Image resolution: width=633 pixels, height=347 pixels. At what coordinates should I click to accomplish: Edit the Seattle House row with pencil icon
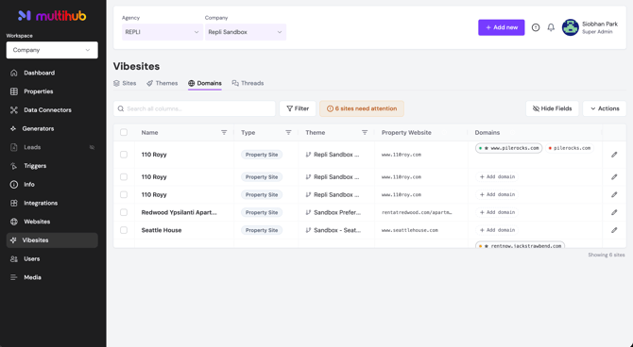point(614,230)
